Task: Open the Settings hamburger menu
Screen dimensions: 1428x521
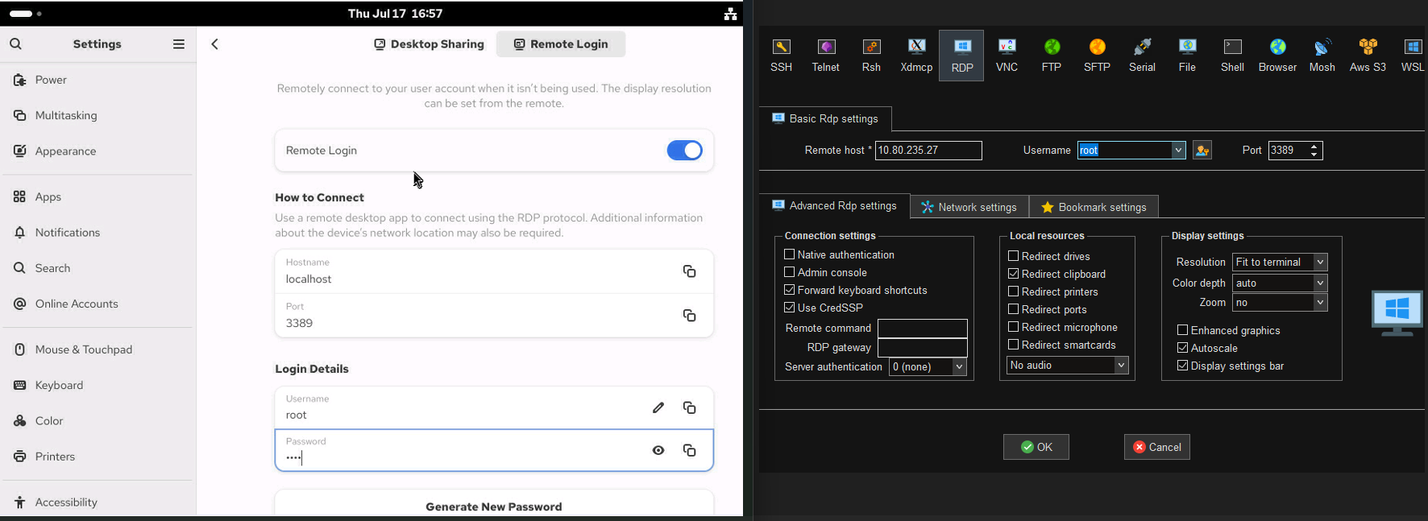Action: (x=178, y=44)
